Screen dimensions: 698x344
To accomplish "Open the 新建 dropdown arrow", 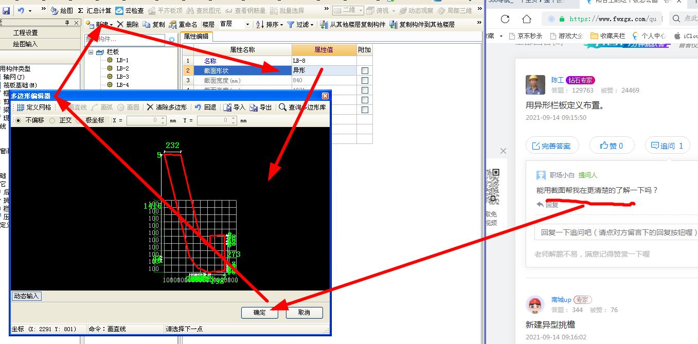I will tap(112, 25).
